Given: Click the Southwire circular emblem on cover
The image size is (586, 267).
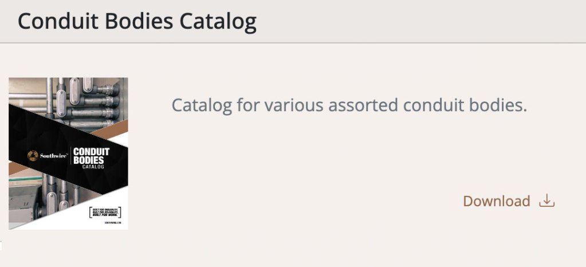Looking at the screenshot, I should click(x=33, y=155).
